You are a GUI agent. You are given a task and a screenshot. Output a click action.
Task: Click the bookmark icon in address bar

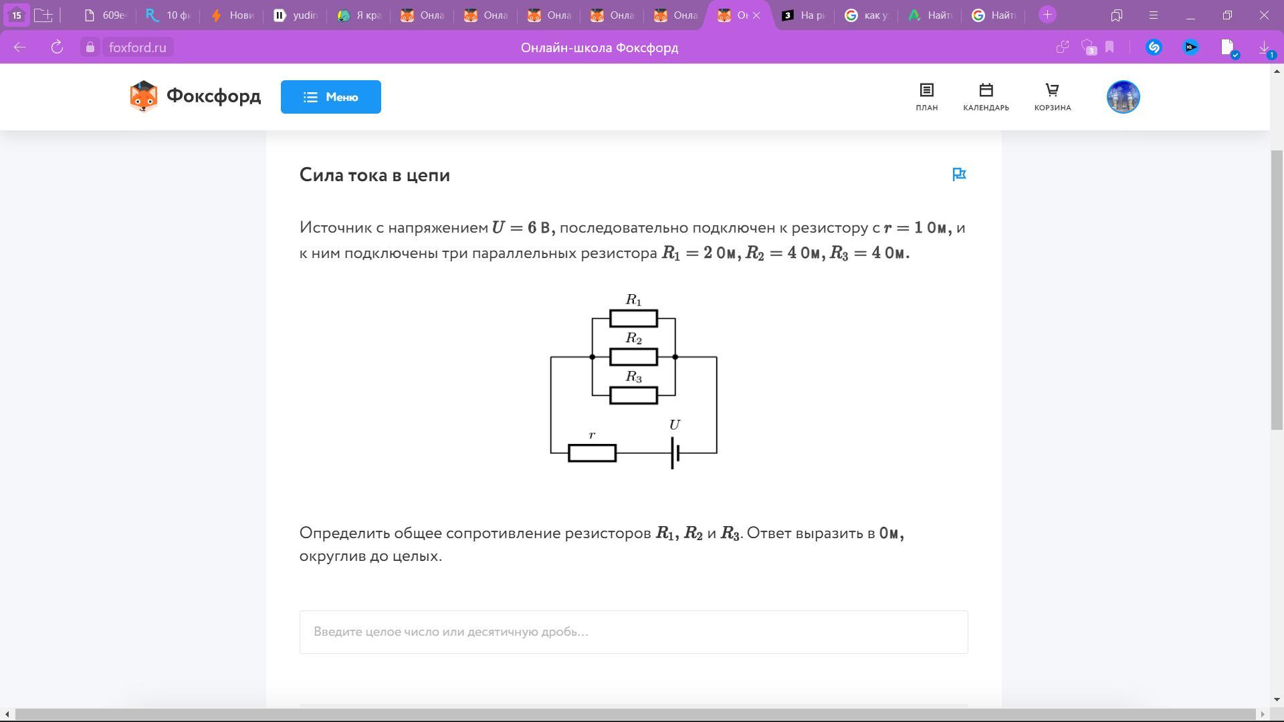click(1110, 47)
